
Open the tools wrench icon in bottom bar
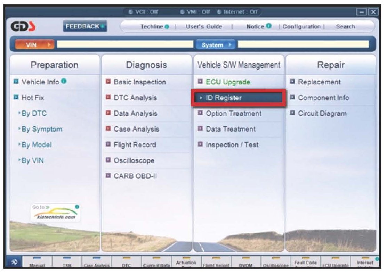14,262
